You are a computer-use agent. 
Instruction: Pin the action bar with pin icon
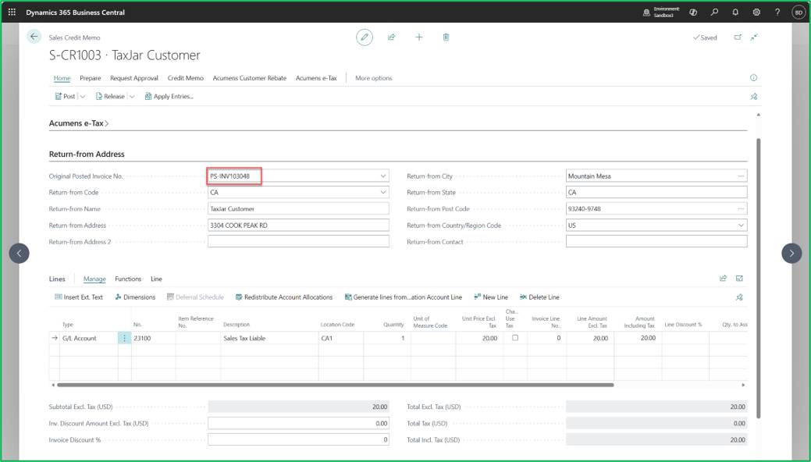(x=753, y=96)
